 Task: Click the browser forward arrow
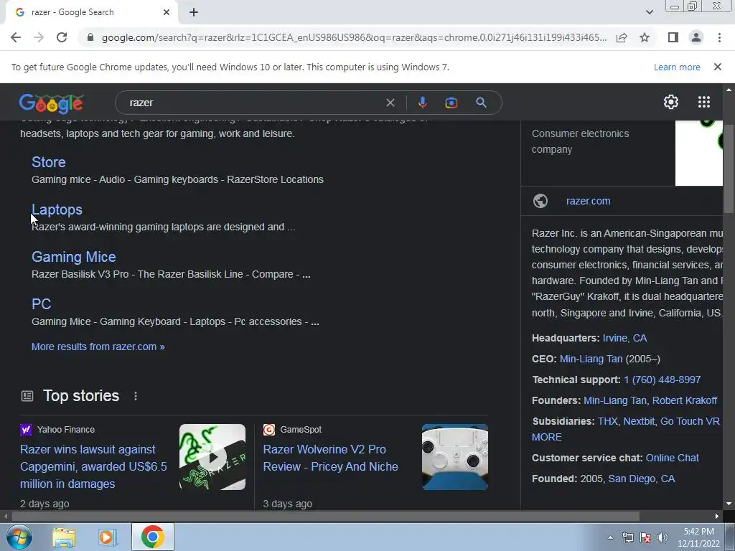(x=39, y=37)
